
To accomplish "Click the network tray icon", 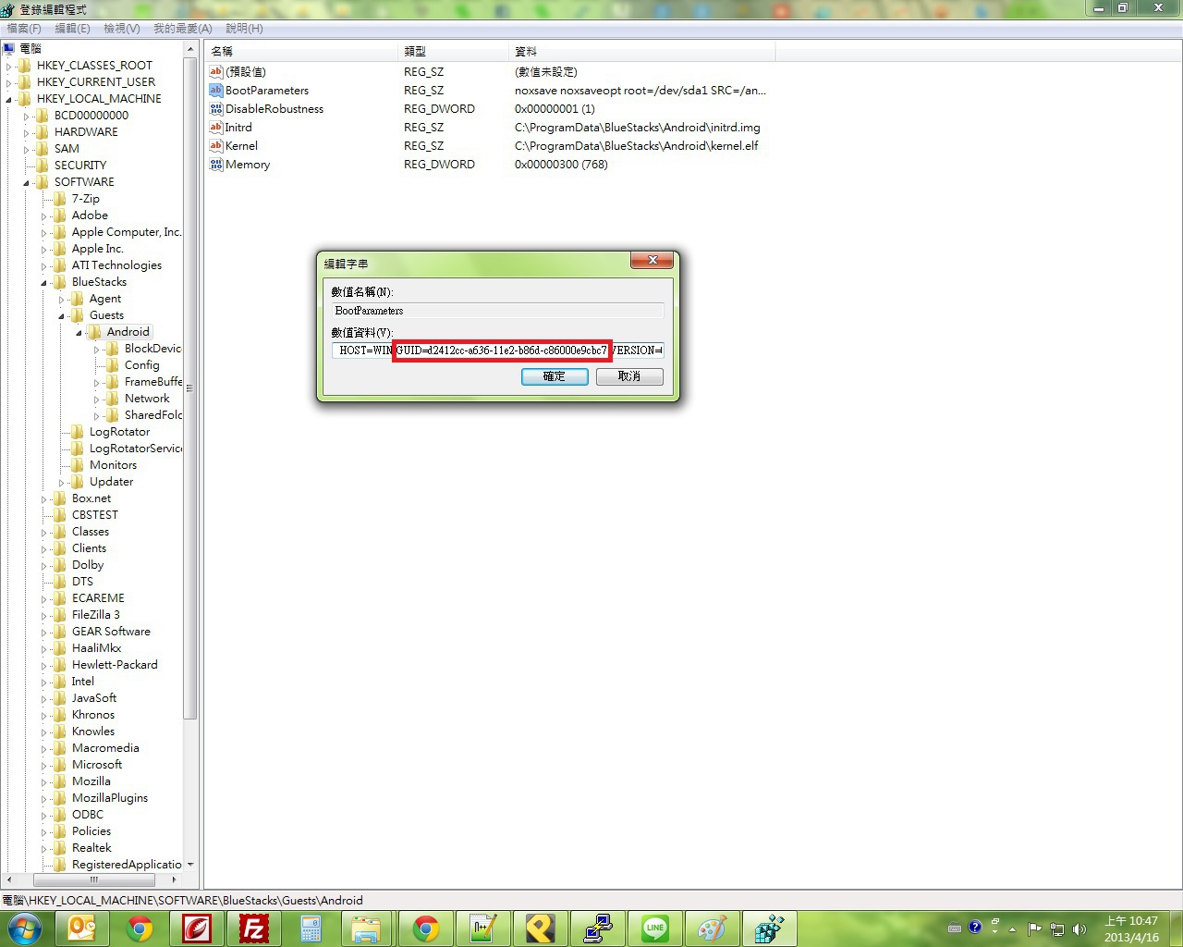I will pos(1056,929).
